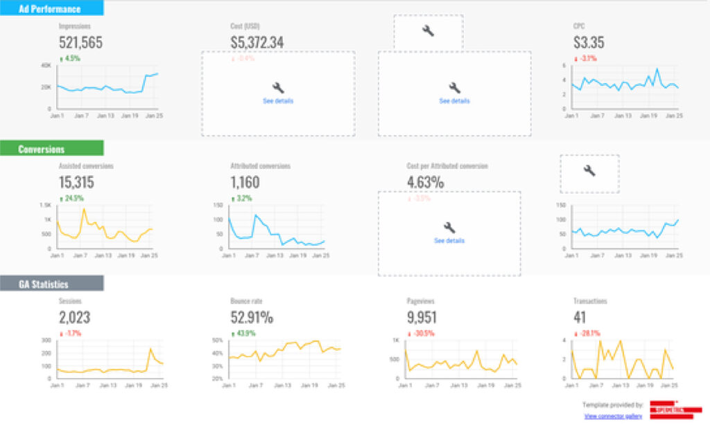Click wrench in Cost per Attributed conversion chart
This screenshot has width=710, height=425.
tap(449, 227)
